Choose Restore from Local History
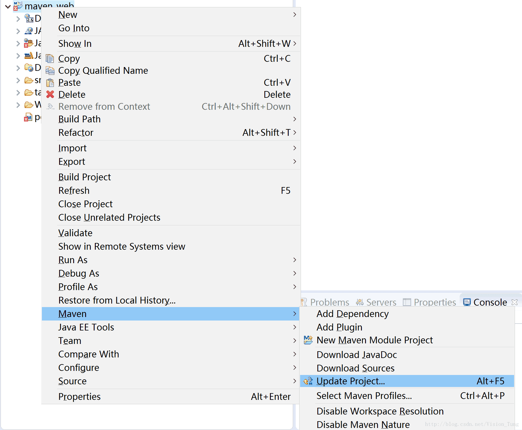Image resolution: width=522 pixels, height=430 pixels. [171, 300]
